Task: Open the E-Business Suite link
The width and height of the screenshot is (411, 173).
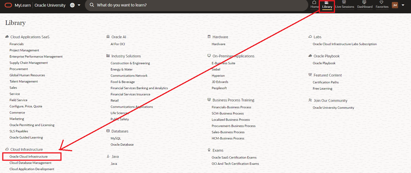Action: tap(223, 63)
